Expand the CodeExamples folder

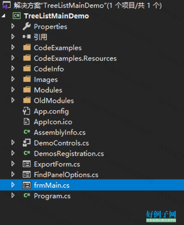click(13, 47)
